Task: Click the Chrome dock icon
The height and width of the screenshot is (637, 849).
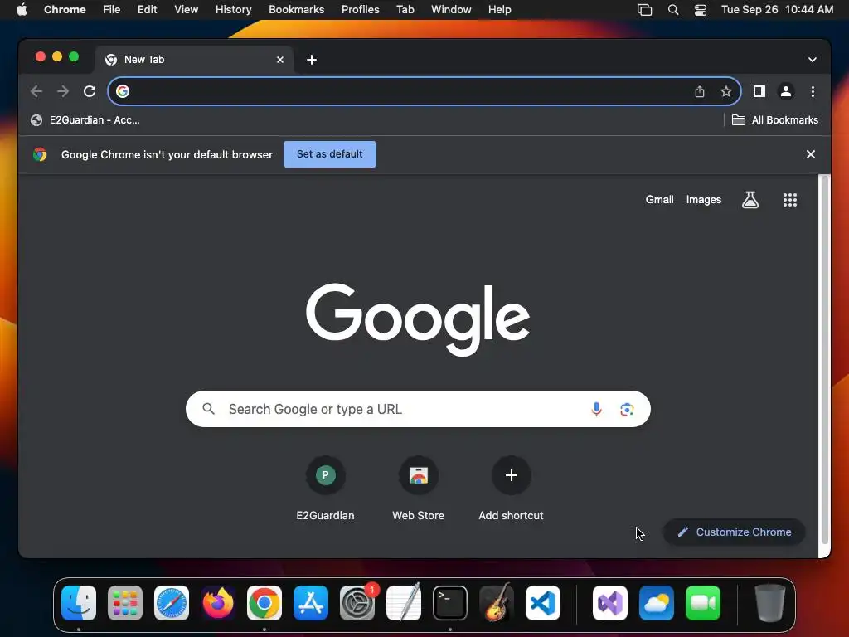Action: point(264,603)
